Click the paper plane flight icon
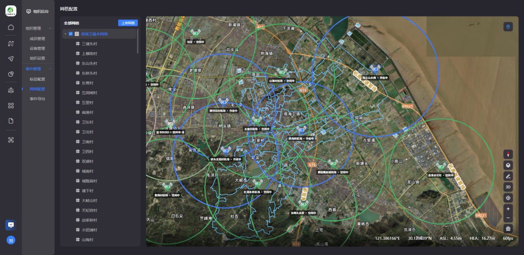 [11, 59]
